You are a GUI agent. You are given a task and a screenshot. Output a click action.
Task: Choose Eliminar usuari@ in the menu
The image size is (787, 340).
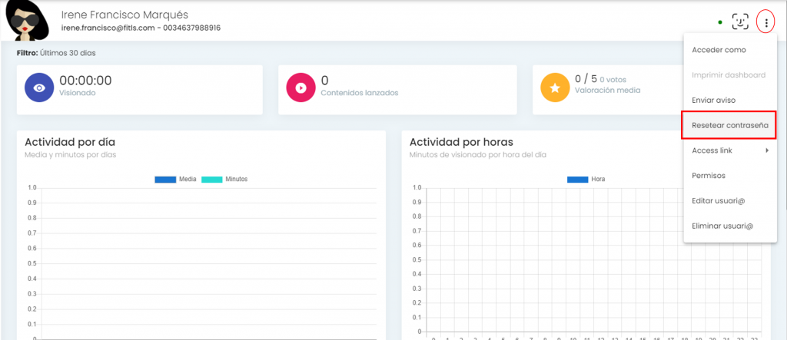[722, 226]
